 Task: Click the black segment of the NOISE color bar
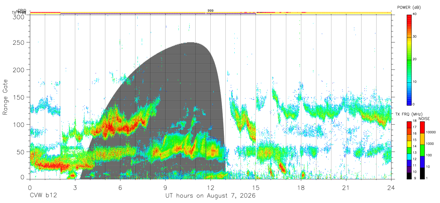click(x=422, y=173)
